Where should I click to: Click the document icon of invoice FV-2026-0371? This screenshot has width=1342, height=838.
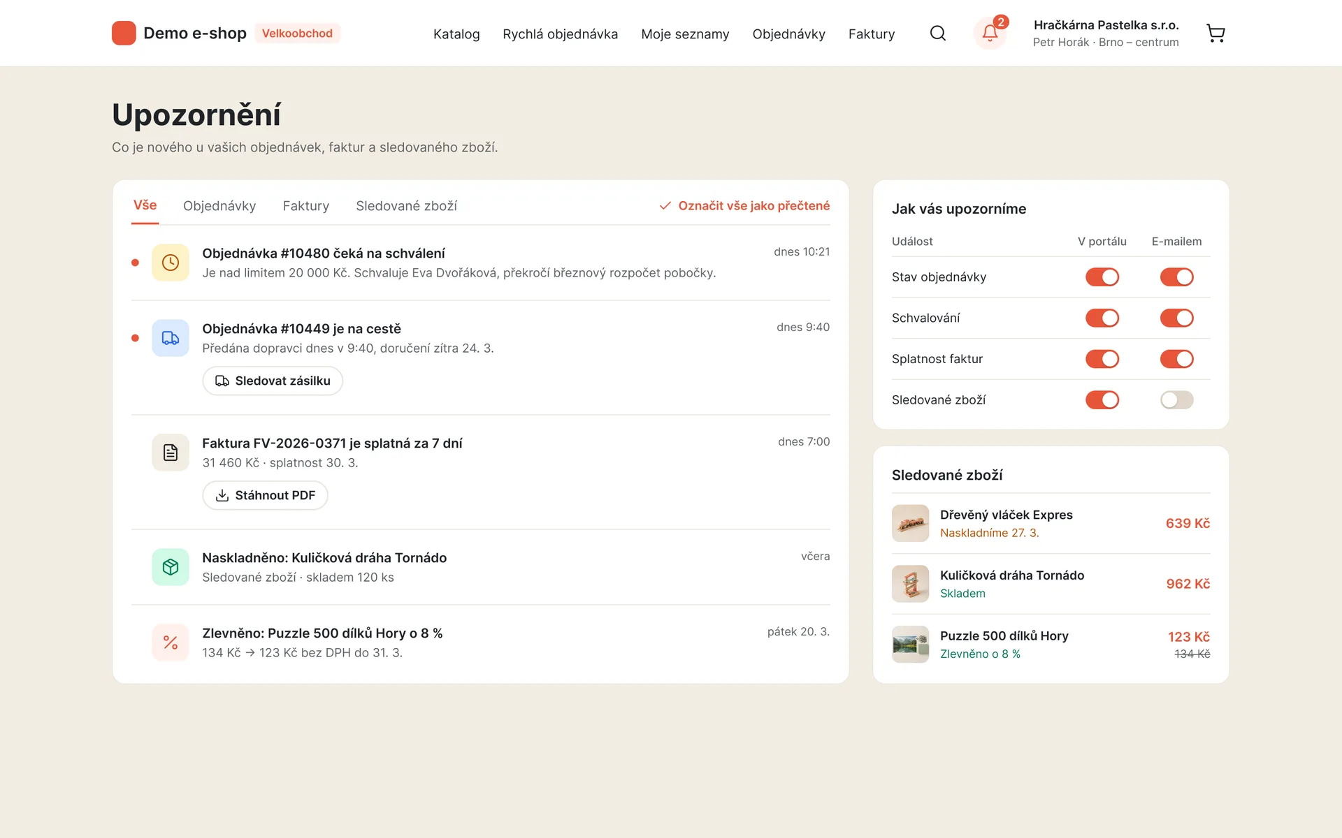pyautogui.click(x=171, y=453)
